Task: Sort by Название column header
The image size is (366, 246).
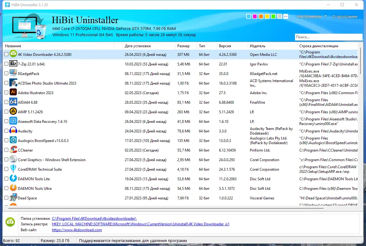Action: [x=58, y=46]
